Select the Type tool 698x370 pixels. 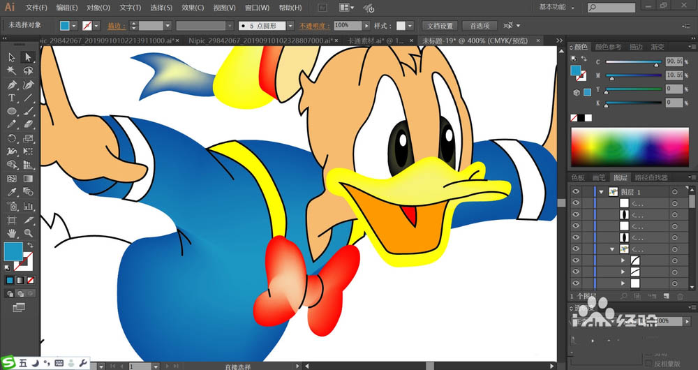point(12,98)
